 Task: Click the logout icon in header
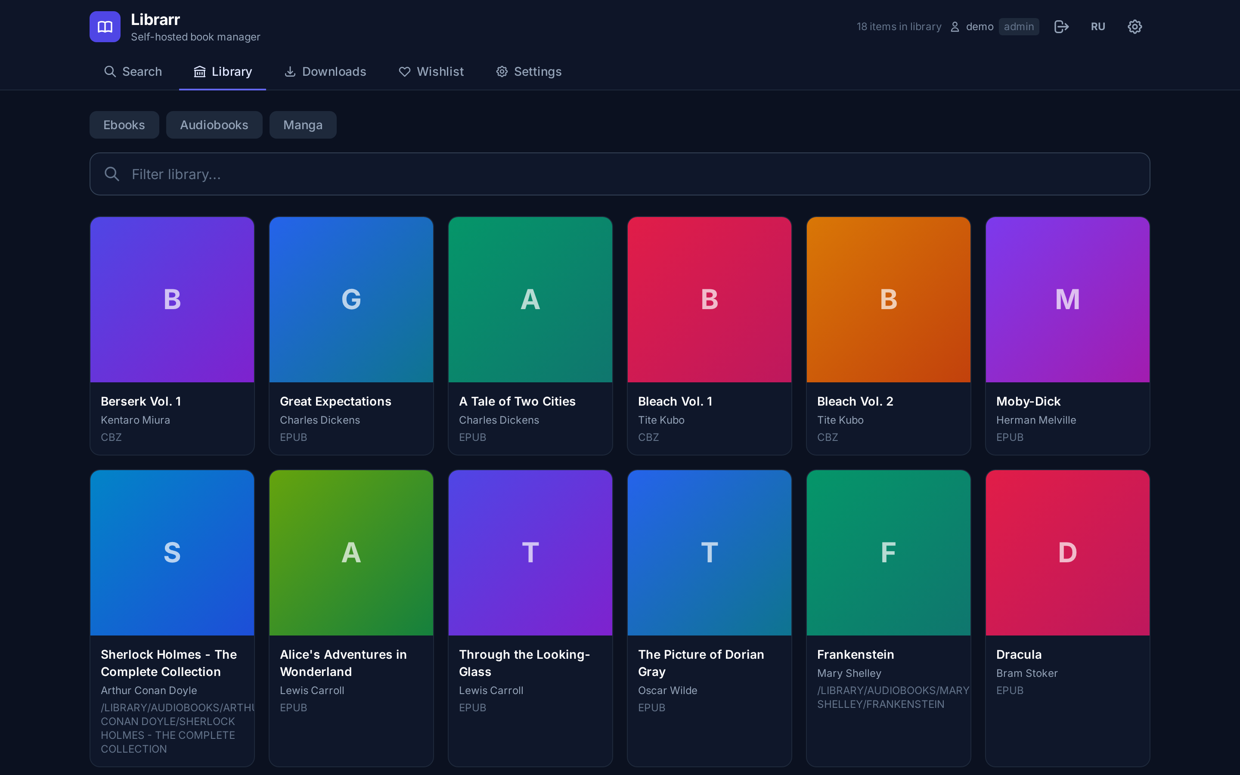pyautogui.click(x=1061, y=27)
